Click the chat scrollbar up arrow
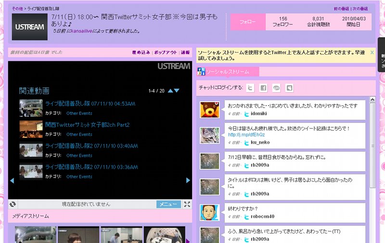Image resolution: width=385 pixels, height=243 pixels. coord(372,100)
